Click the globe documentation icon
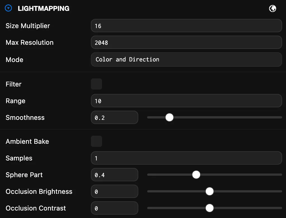Screen dimensions: 286x218 pos(272,8)
